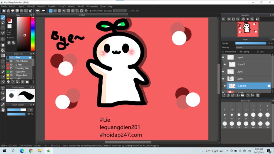This screenshot has width=274, height=154.
Task: Create a new layer in the Layer panel
Action: (x=224, y=95)
